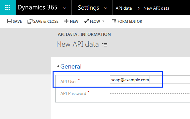Click the breadcrumb arrow after API data
190x119 pixels.
coord(139,8)
